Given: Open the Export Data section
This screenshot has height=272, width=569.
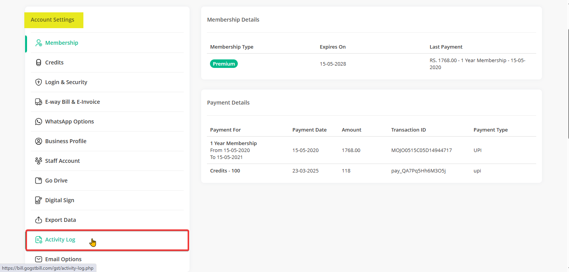Looking at the screenshot, I should point(61,220).
